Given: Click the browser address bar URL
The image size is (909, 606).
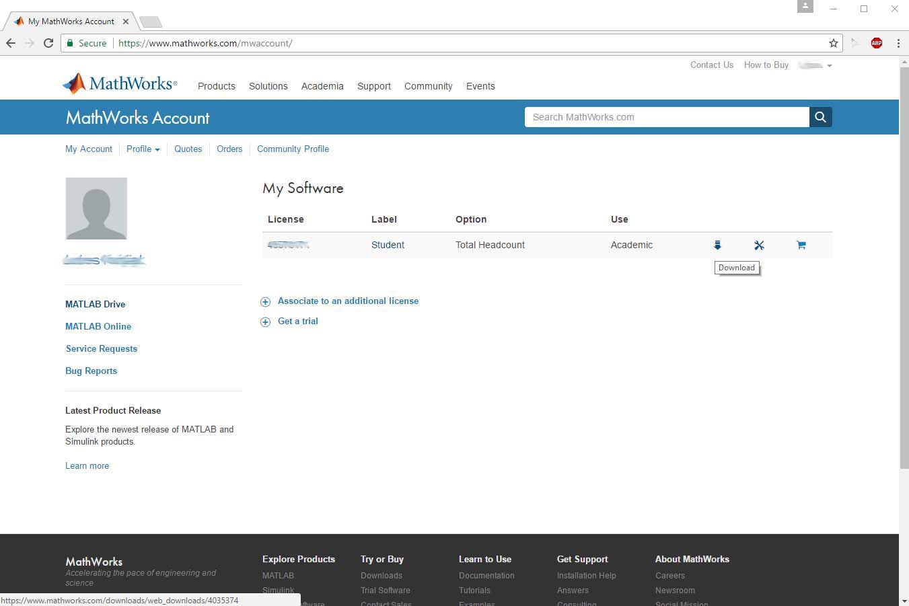Looking at the screenshot, I should pos(205,43).
